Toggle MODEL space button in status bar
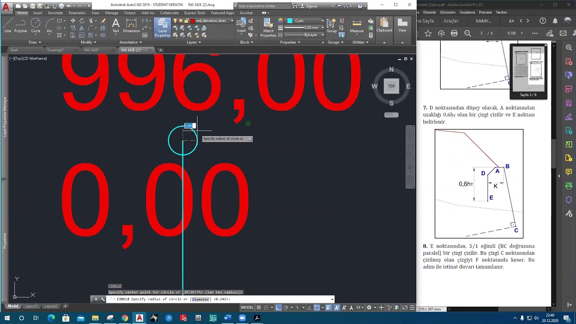This screenshot has width=576, height=324. [x=247, y=307]
